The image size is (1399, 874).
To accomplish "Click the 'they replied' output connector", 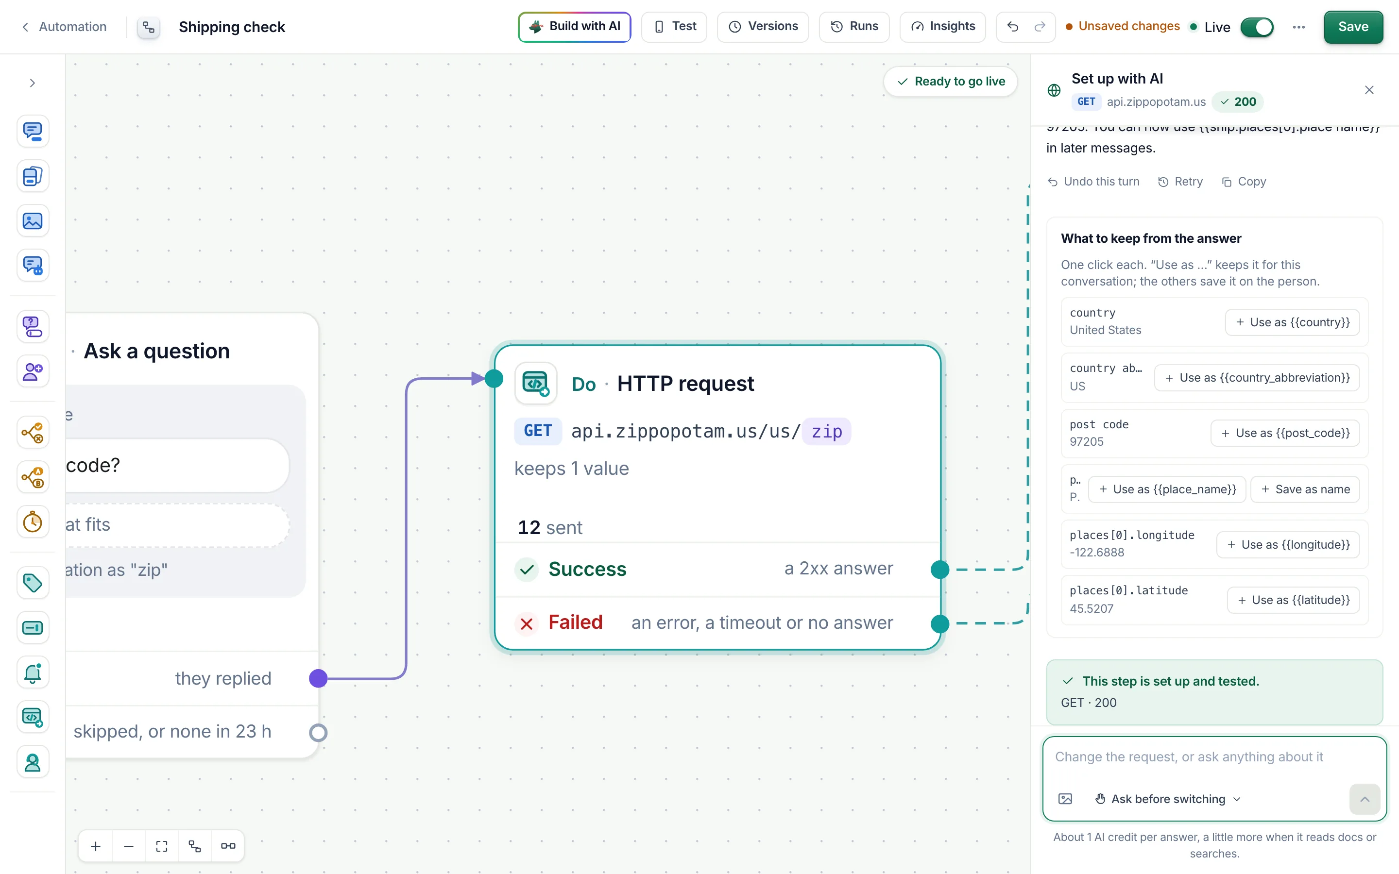I will pyautogui.click(x=318, y=678).
